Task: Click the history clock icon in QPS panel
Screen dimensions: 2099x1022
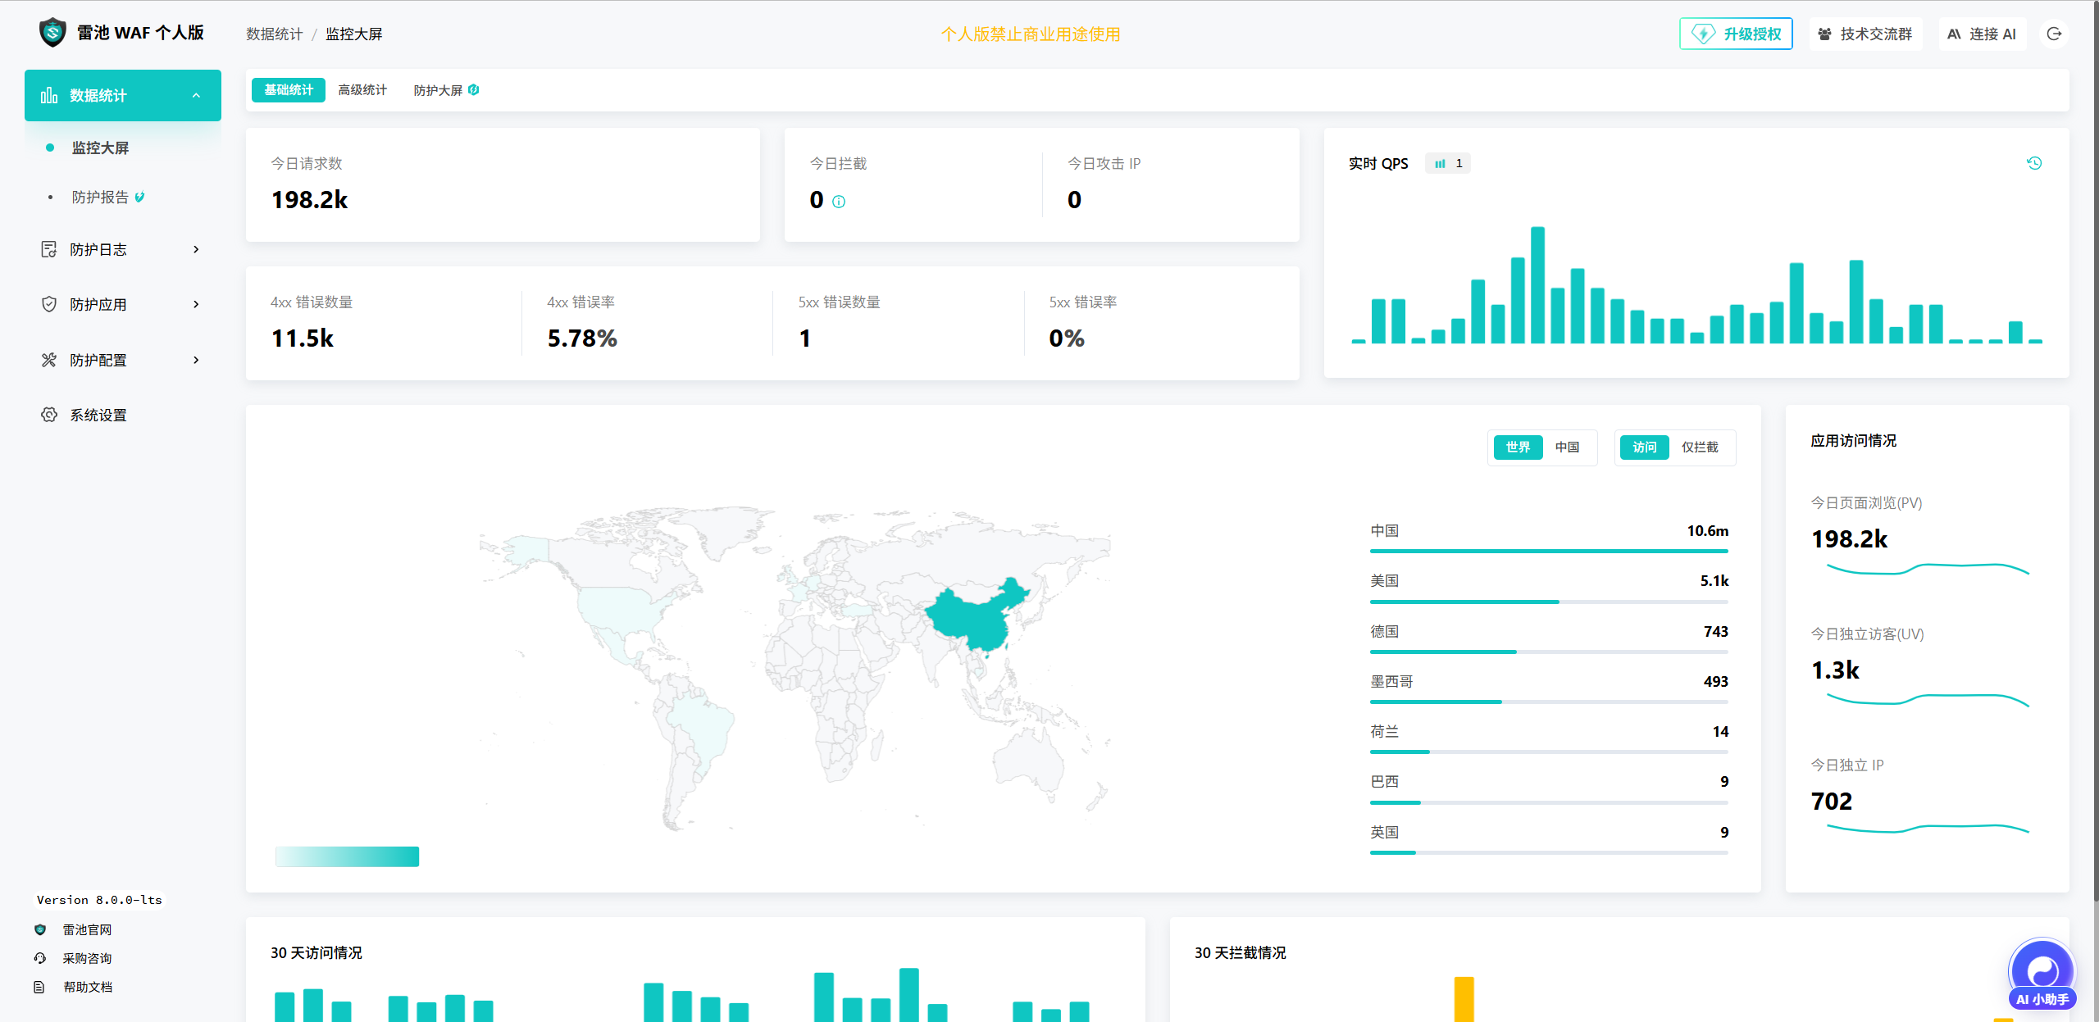Action: click(x=2034, y=163)
